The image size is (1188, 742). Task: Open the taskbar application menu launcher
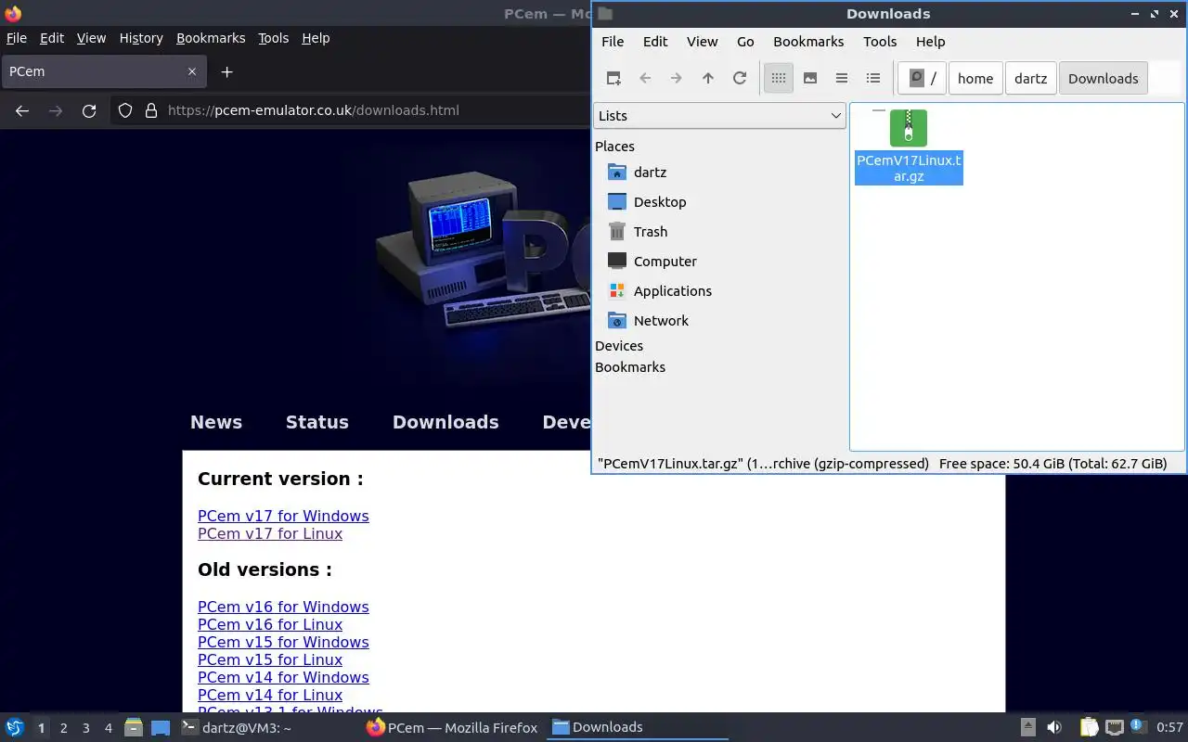(14, 727)
